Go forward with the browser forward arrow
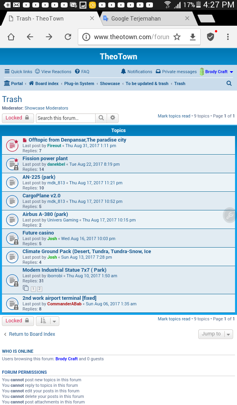This screenshot has height=405, width=237. tap(49, 37)
